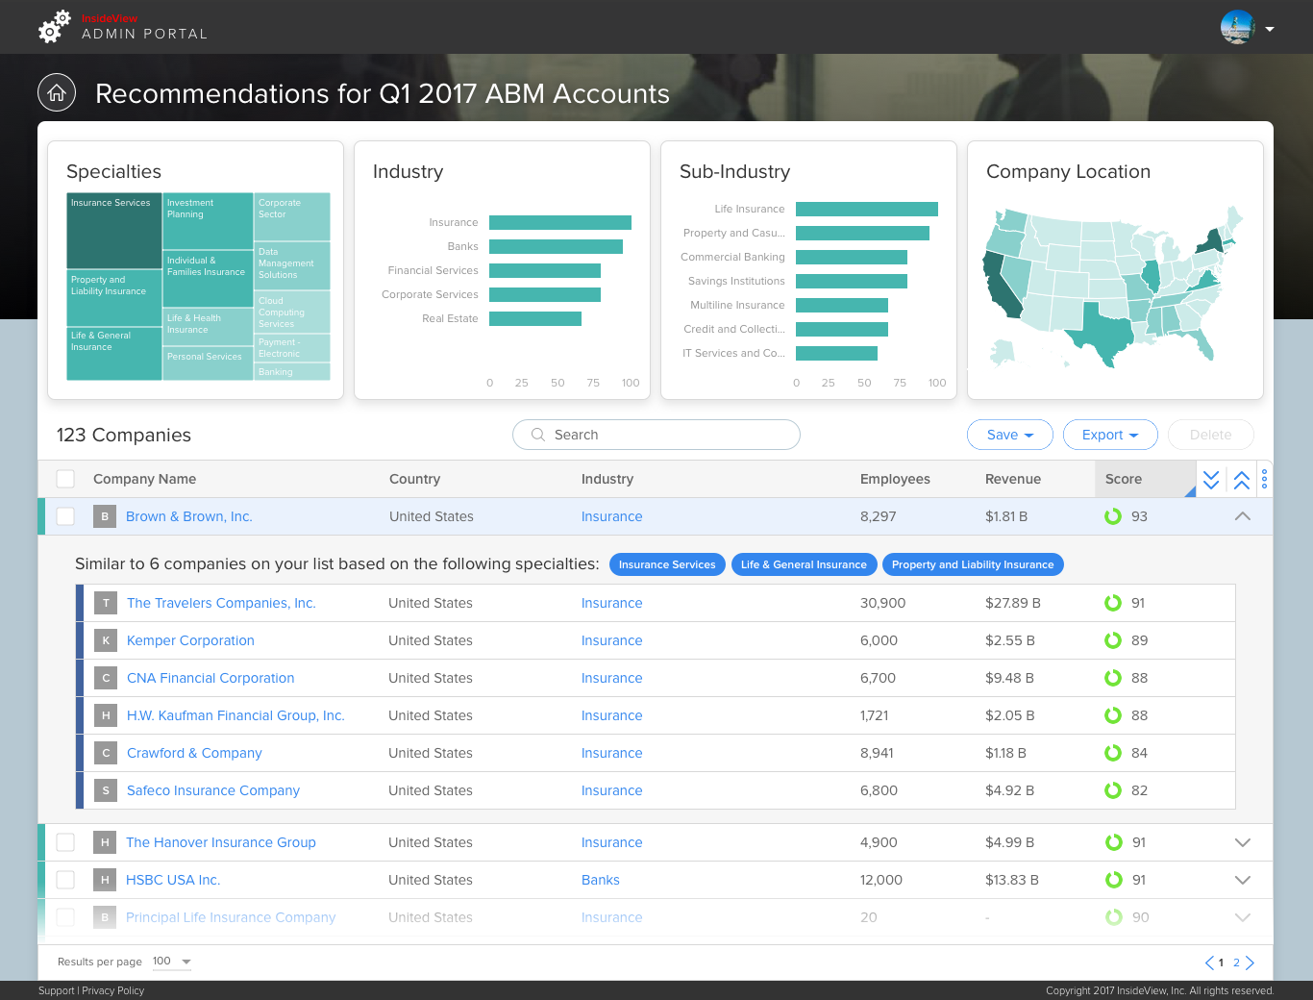Click California on the Company Location map
Screen dimensions: 1313x1000
click(x=1002, y=284)
